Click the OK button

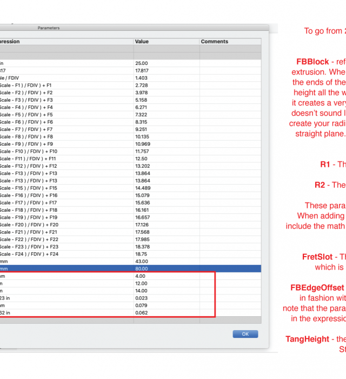point(245,334)
